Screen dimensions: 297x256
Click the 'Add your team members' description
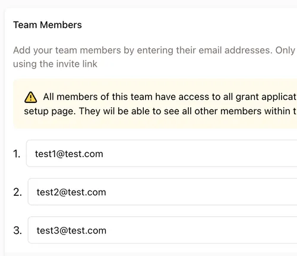point(154,50)
